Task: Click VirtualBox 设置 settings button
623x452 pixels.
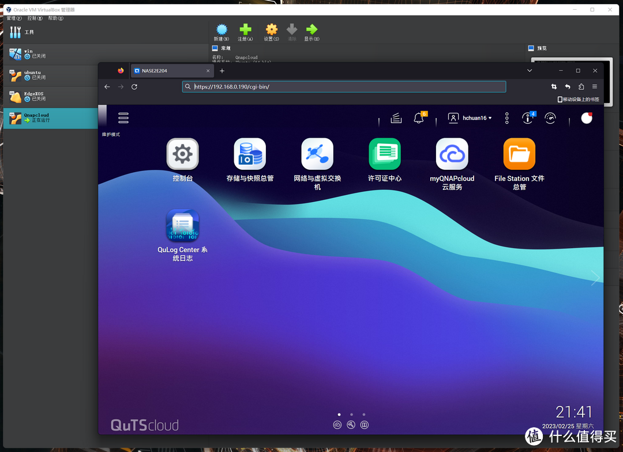Action: click(271, 32)
